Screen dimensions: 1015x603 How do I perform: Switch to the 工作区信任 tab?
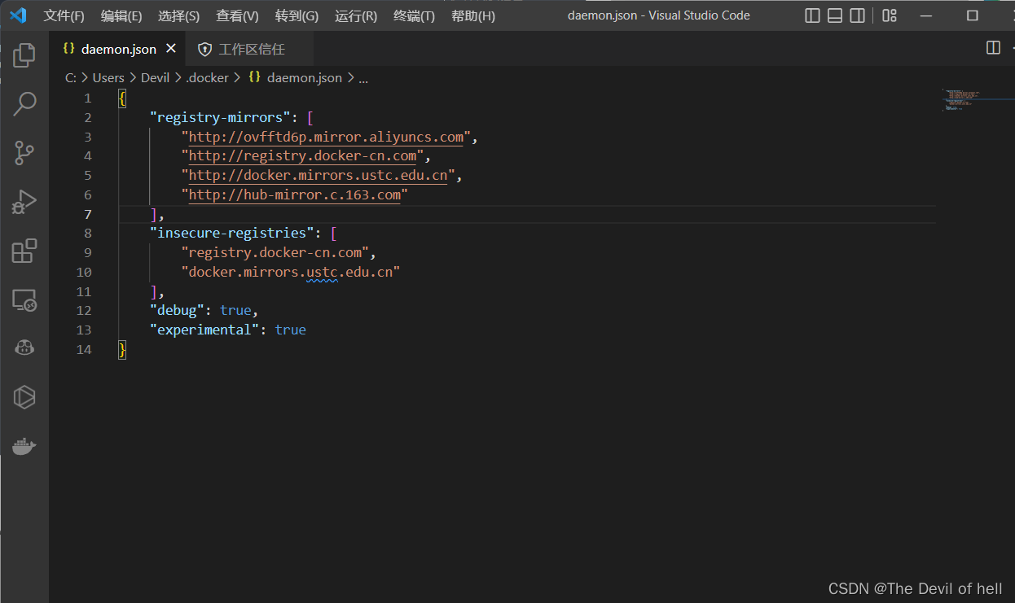point(251,49)
